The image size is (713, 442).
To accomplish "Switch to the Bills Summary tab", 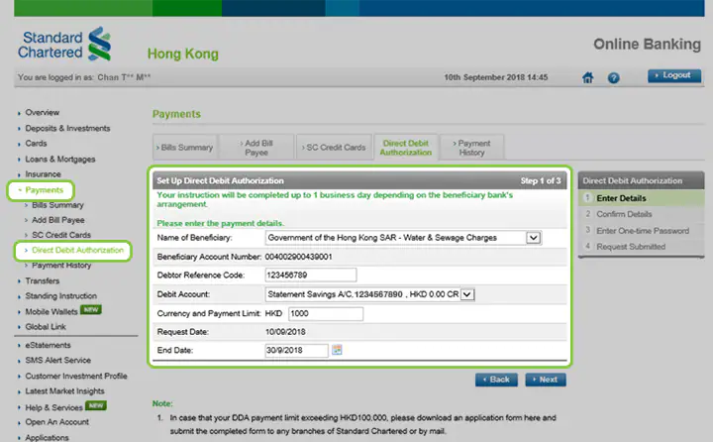I will [x=183, y=148].
